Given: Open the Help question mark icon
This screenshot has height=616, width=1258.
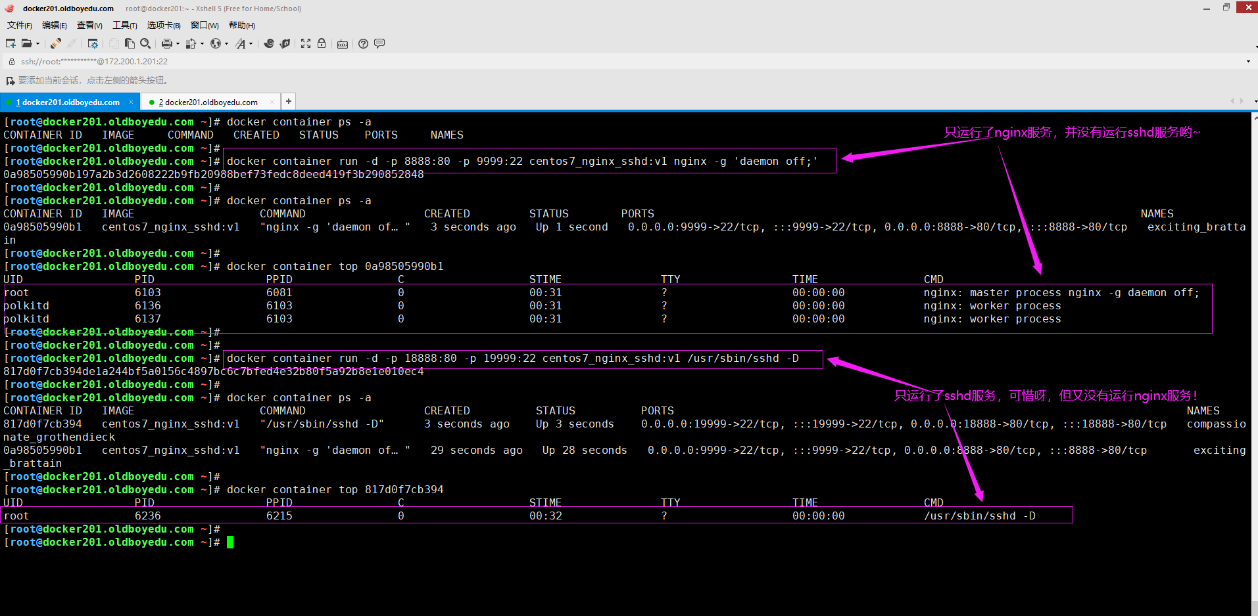Looking at the screenshot, I should coord(363,43).
